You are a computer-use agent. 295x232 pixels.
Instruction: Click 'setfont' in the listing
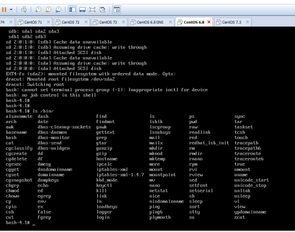(198, 185)
